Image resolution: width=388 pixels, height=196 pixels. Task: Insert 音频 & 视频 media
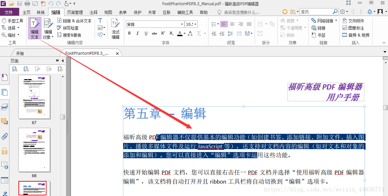coord(356,35)
